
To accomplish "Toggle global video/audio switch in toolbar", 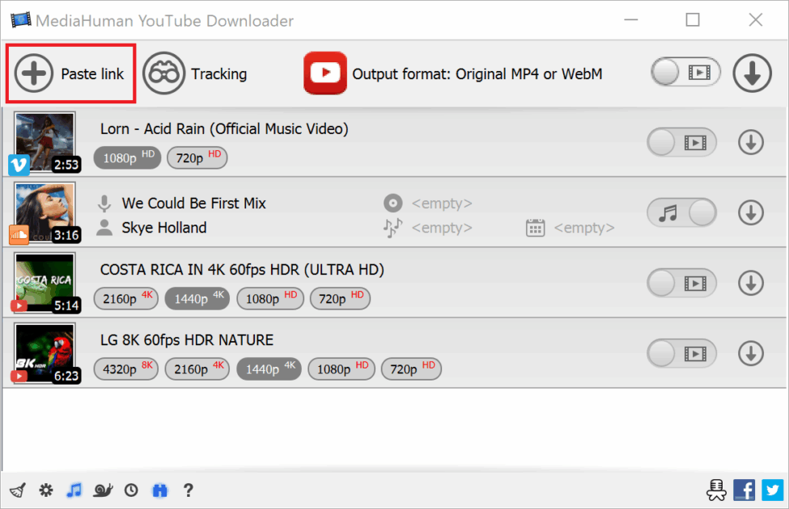I will (685, 73).
